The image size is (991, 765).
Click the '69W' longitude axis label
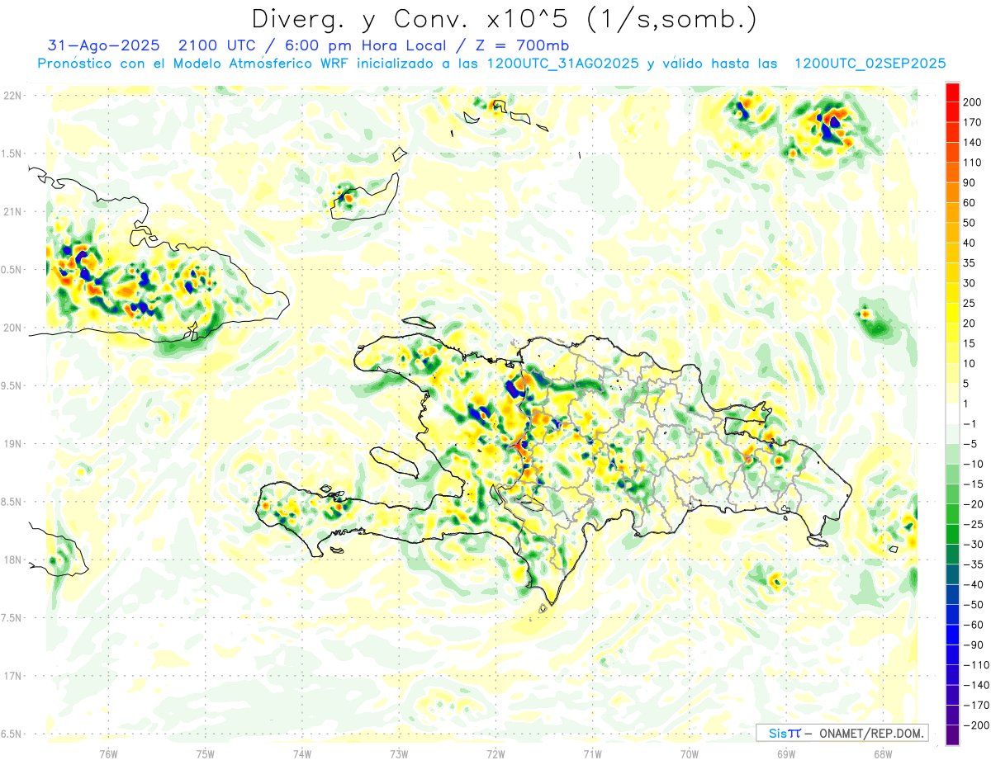(x=786, y=753)
